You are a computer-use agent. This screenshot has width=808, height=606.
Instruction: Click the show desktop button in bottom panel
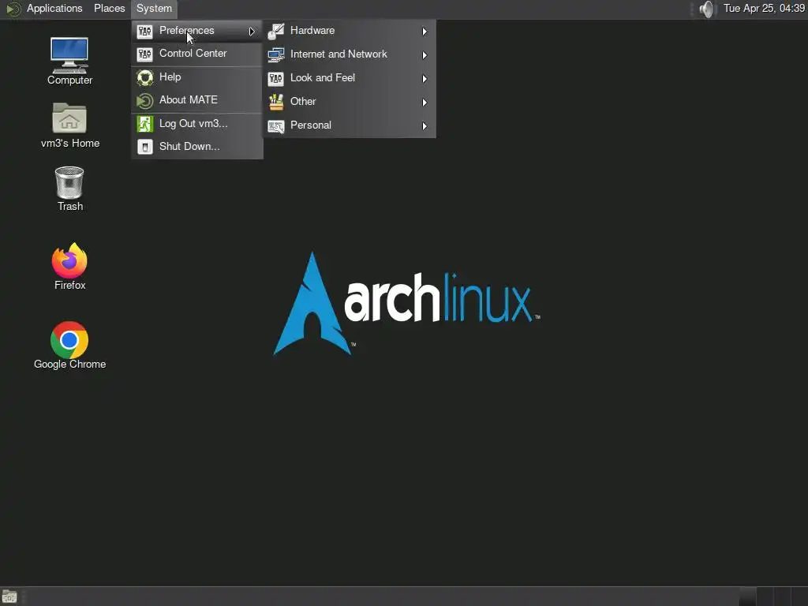9,597
